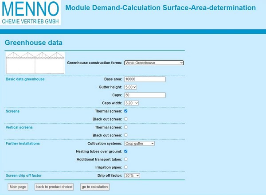Click the Module Demand-Calculation page title
266x195 pixels.
[160, 8]
